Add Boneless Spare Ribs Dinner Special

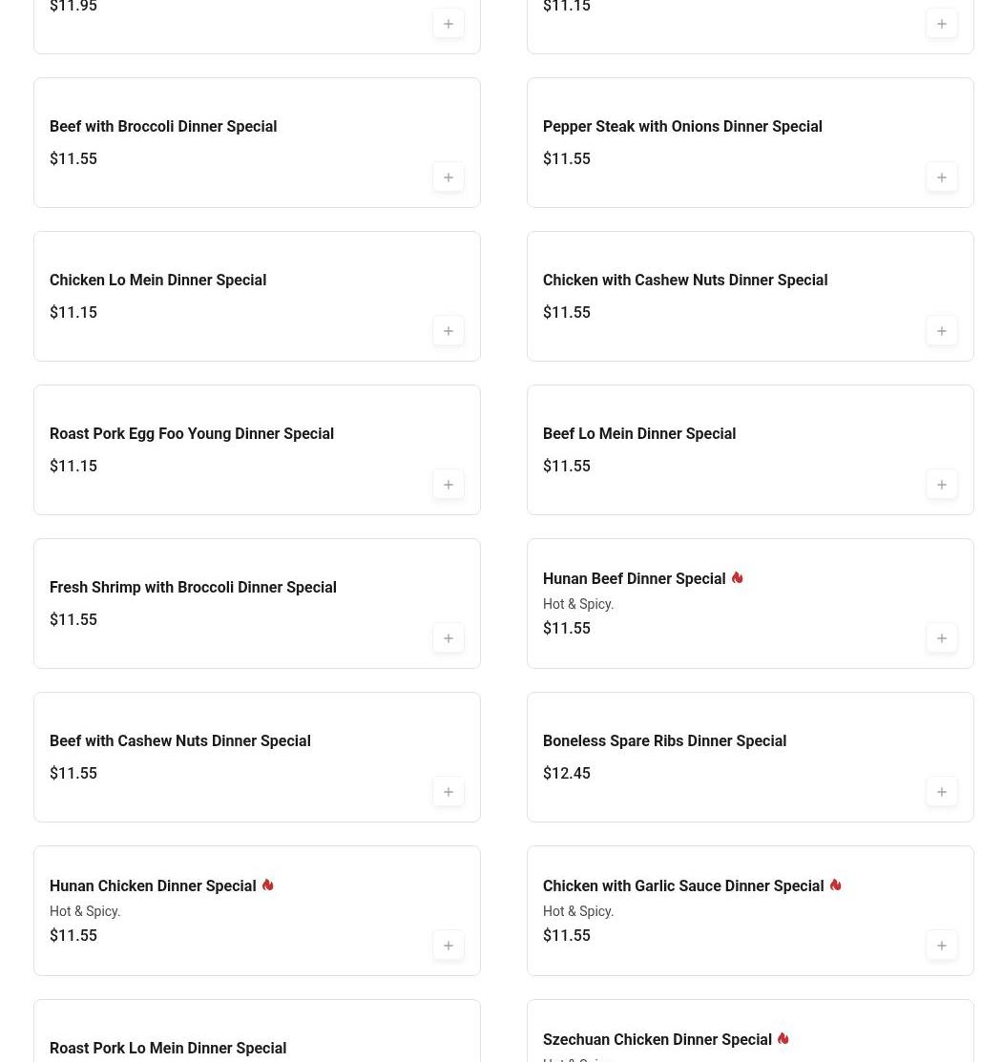point(942,792)
